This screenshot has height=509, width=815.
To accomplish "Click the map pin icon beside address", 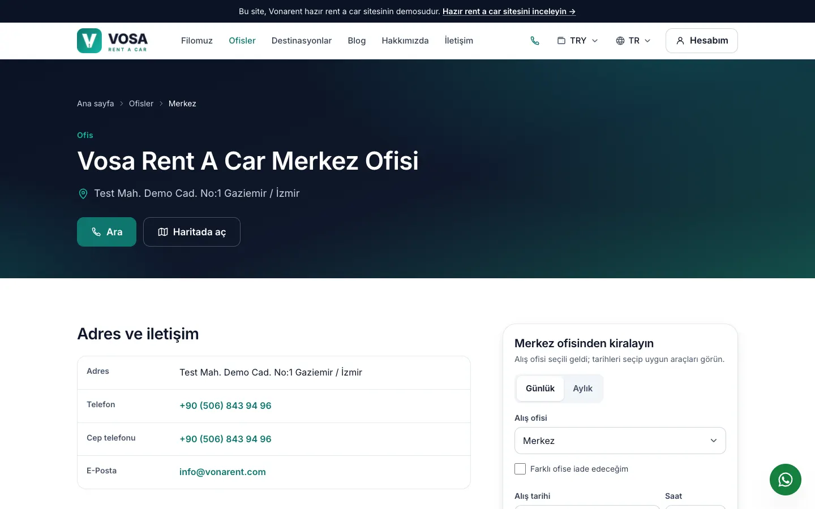I will tap(83, 193).
